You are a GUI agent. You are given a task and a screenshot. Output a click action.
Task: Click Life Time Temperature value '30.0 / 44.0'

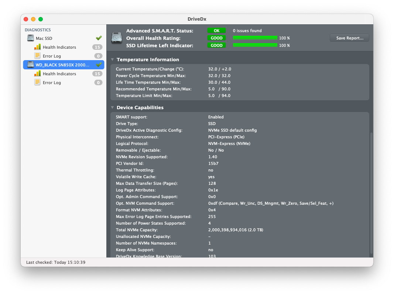[219, 82]
